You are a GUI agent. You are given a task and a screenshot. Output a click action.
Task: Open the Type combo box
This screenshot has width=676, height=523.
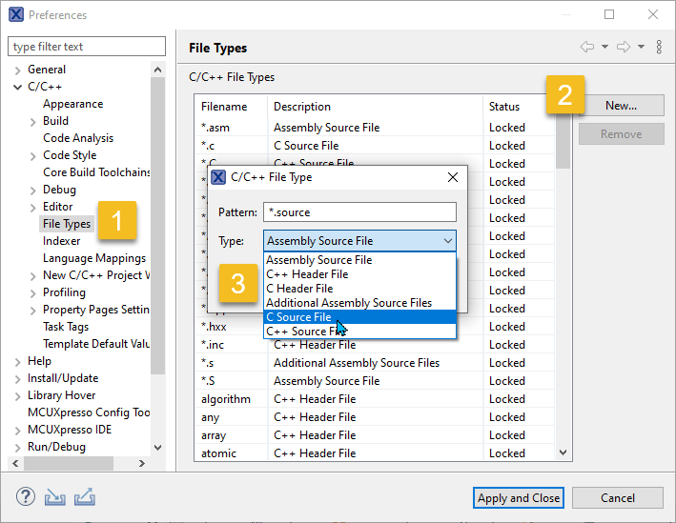tap(360, 241)
